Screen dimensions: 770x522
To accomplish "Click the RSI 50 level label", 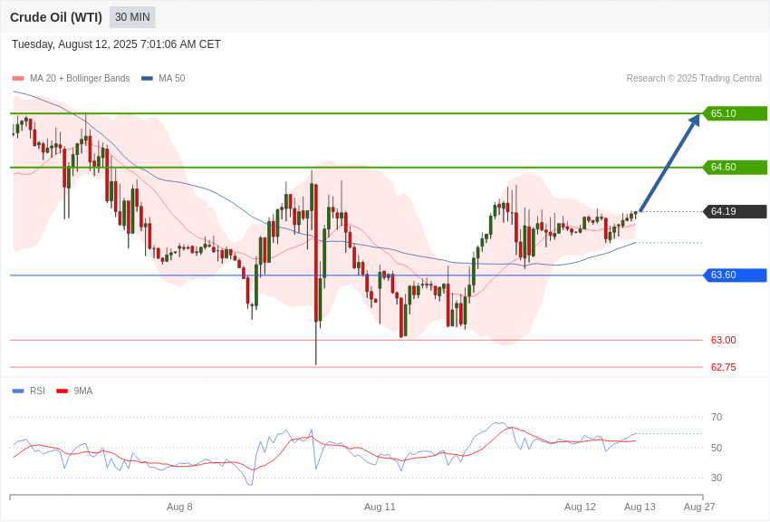I will tap(717, 448).
